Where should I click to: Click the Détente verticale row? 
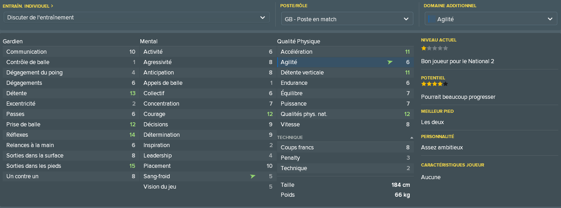pos(345,73)
